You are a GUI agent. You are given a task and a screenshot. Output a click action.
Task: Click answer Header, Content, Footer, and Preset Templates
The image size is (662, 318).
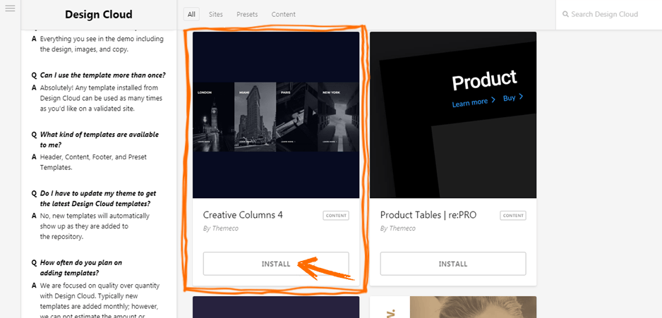(x=93, y=162)
